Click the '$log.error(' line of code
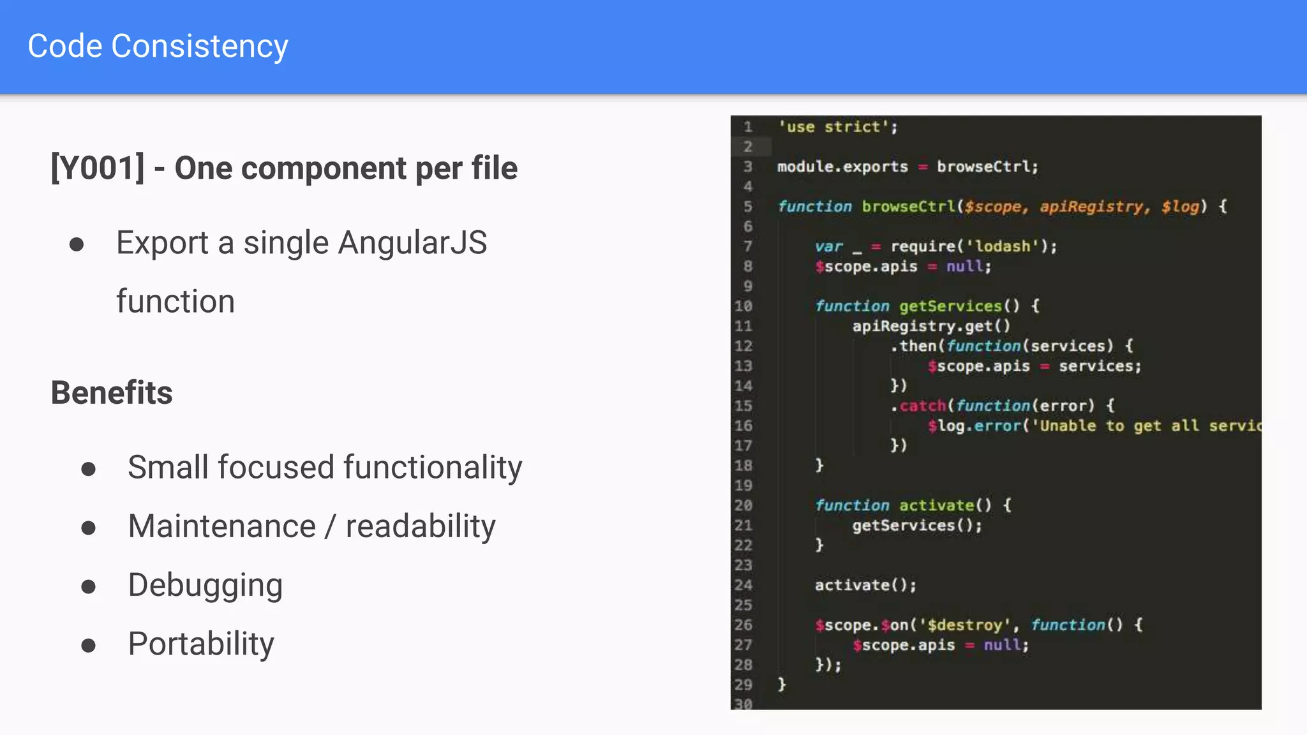This screenshot has width=1307, height=735. click(1094, 426)
